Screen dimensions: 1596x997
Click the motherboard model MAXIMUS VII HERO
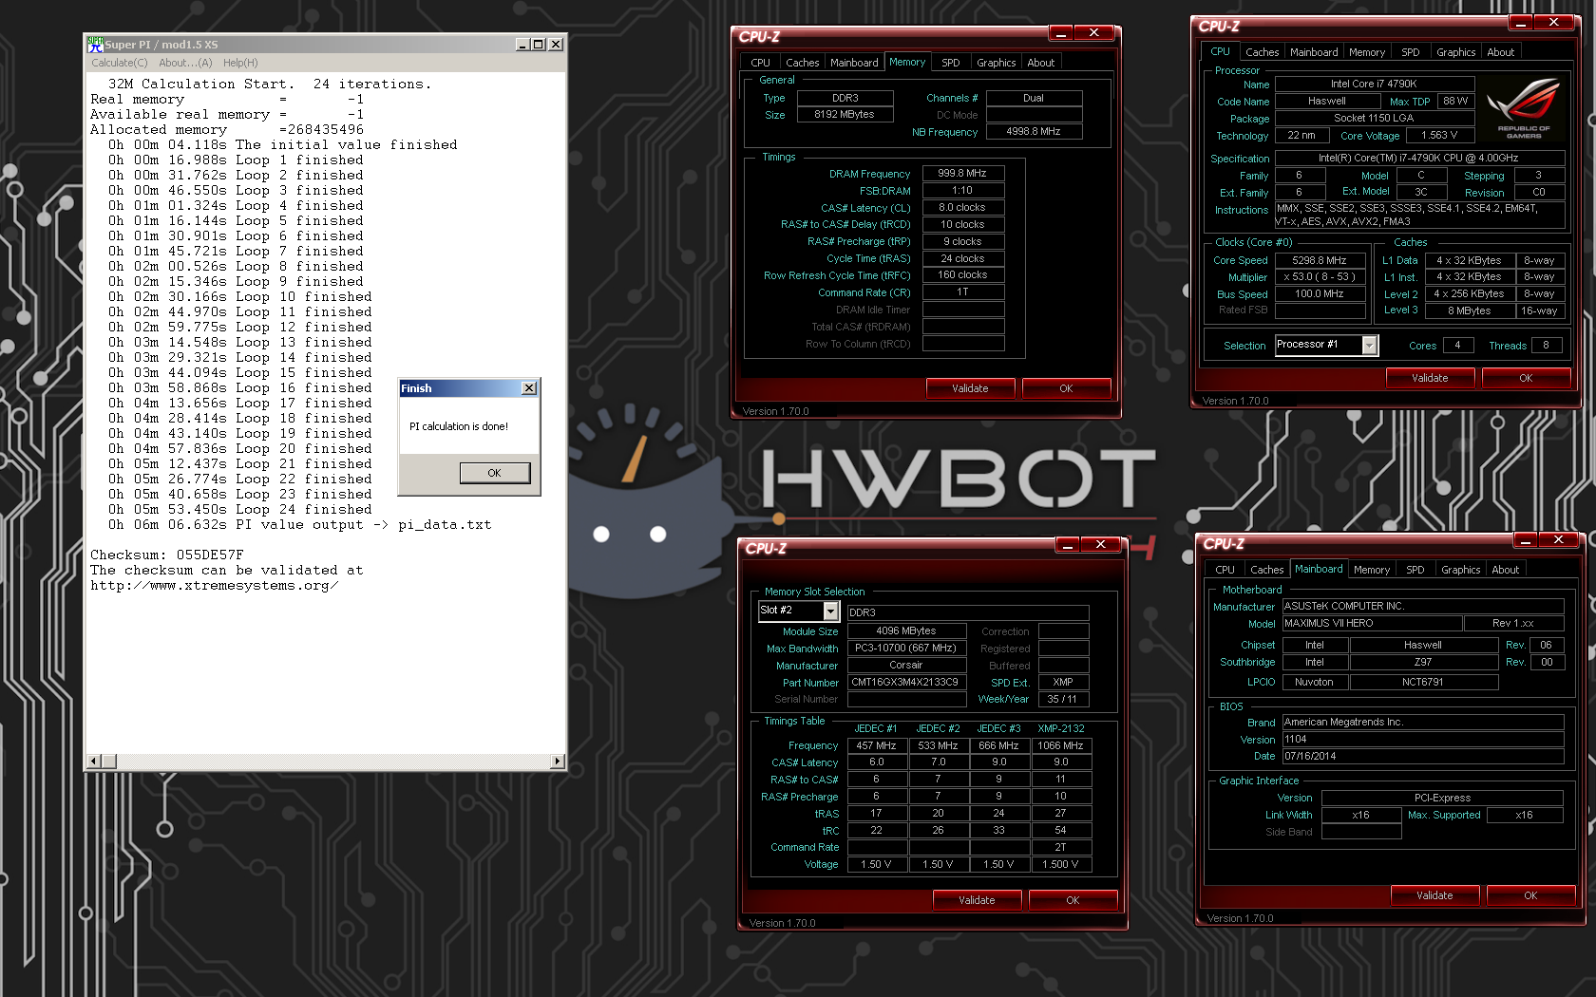coord(1372,624)
